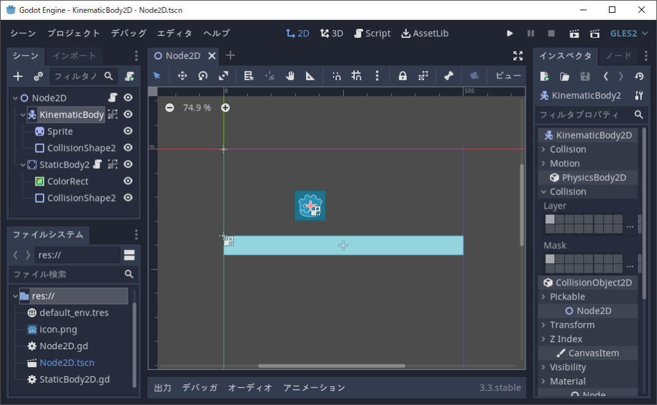Click the lock selected node icon
657x405 pixels.
(x=402, y=76)
